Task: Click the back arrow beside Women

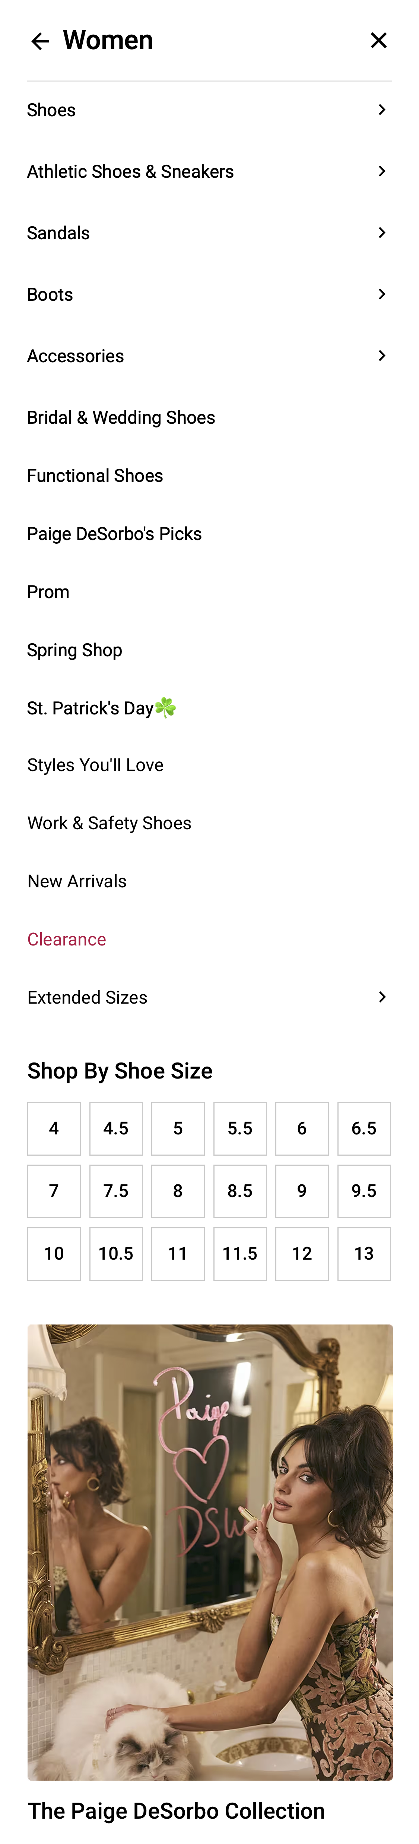Action: tap(40, 41)
